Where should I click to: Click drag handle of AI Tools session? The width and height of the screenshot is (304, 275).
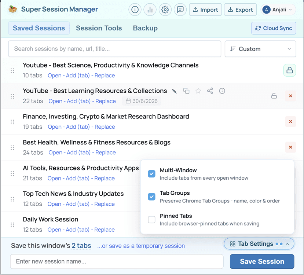(12, 173)
